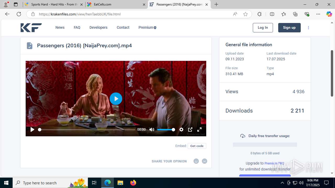Screen dimensions: 335x188
Task: Close the EatCells.com tab
Action: click(144, 4)
